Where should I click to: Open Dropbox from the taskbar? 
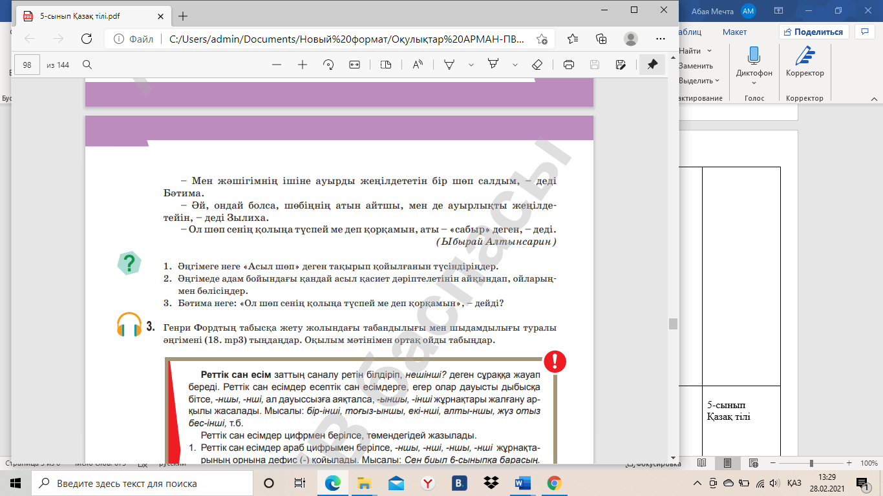coord(491,483)
